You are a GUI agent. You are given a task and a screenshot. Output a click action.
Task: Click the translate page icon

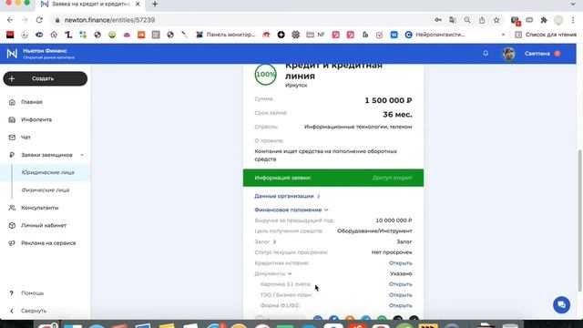point(453,20)
